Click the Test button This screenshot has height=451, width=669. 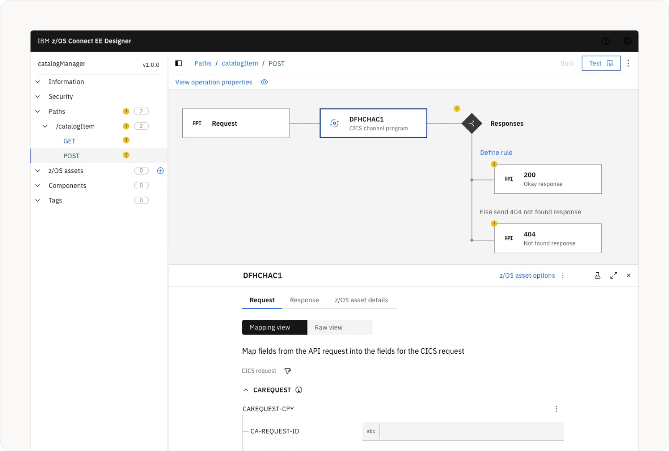tap(601, 63)
